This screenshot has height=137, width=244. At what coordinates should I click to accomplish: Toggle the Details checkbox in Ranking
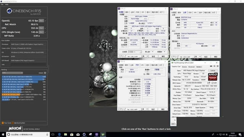[45, 73]
